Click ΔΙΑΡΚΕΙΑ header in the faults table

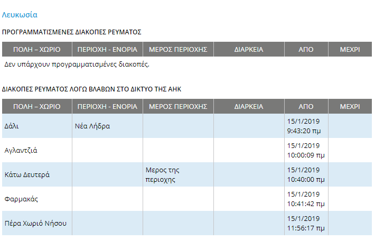coord(249,106)
